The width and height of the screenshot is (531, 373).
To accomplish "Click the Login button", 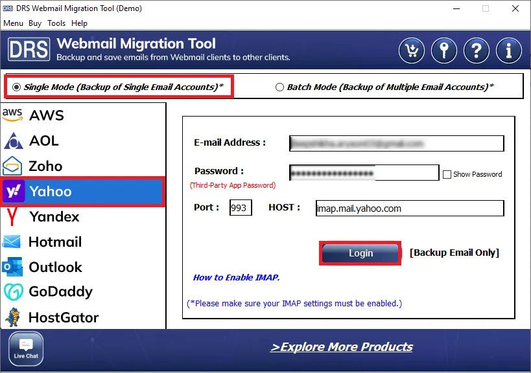I will click(x=360, y=253).
